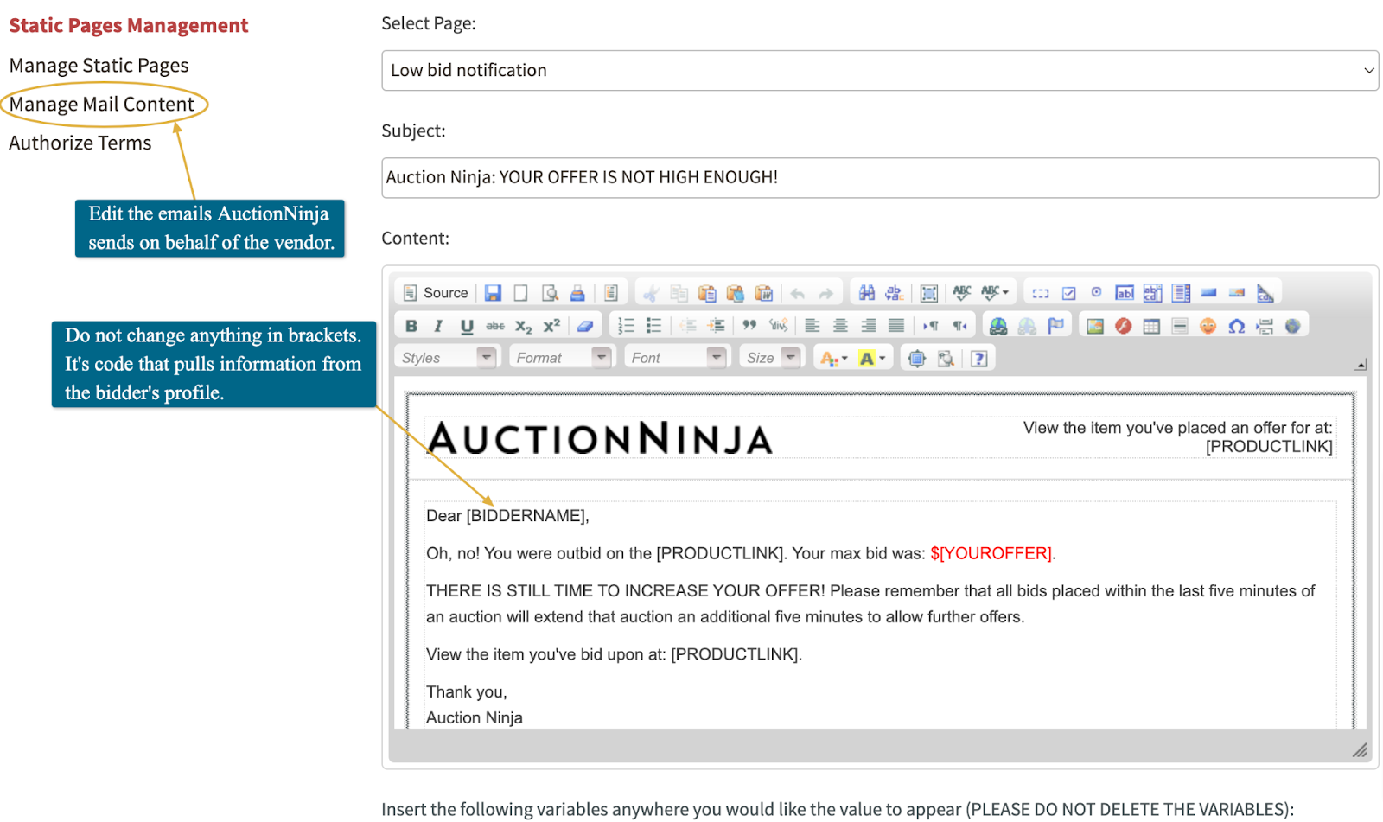Justify text alignment
Screen dimensions: 1383x822
click(x=896, y=326)
